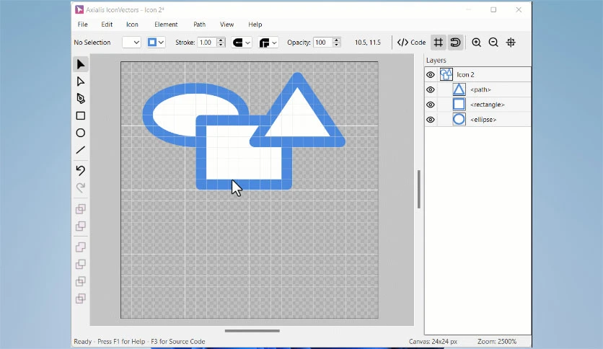Image resolution: width=603 pixels, height=349 pixels.
Task: Click the first overlapping-squares icon below Redo
Action: click(80, 208)
